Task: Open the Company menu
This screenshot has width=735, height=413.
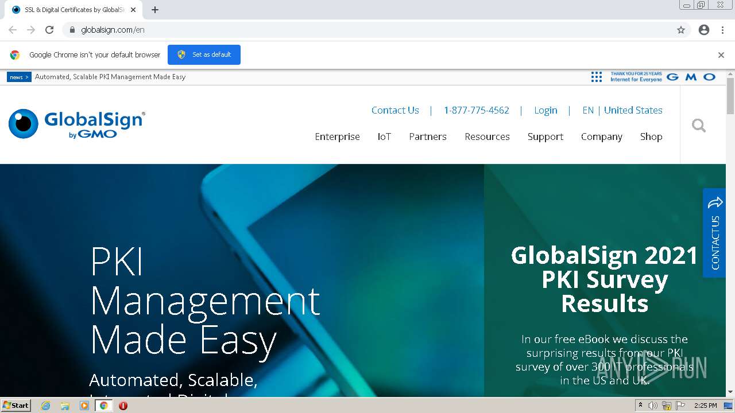Action: (x=601, y=137)
